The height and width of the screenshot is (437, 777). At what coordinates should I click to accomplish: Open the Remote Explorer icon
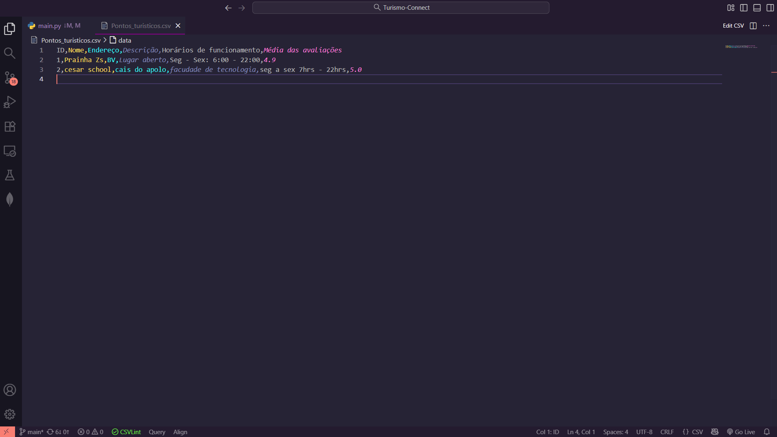(10, 151)
